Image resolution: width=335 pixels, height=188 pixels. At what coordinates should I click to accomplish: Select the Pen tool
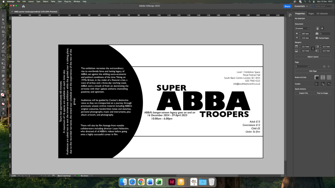pos(3,43)
